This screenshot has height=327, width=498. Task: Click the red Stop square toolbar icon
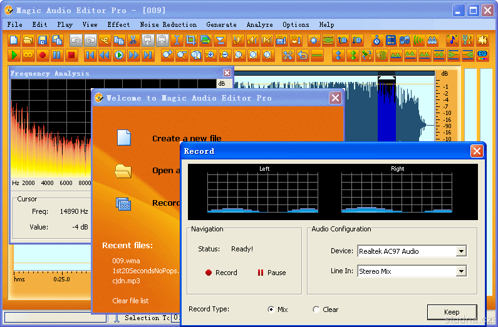coord(71,55)
